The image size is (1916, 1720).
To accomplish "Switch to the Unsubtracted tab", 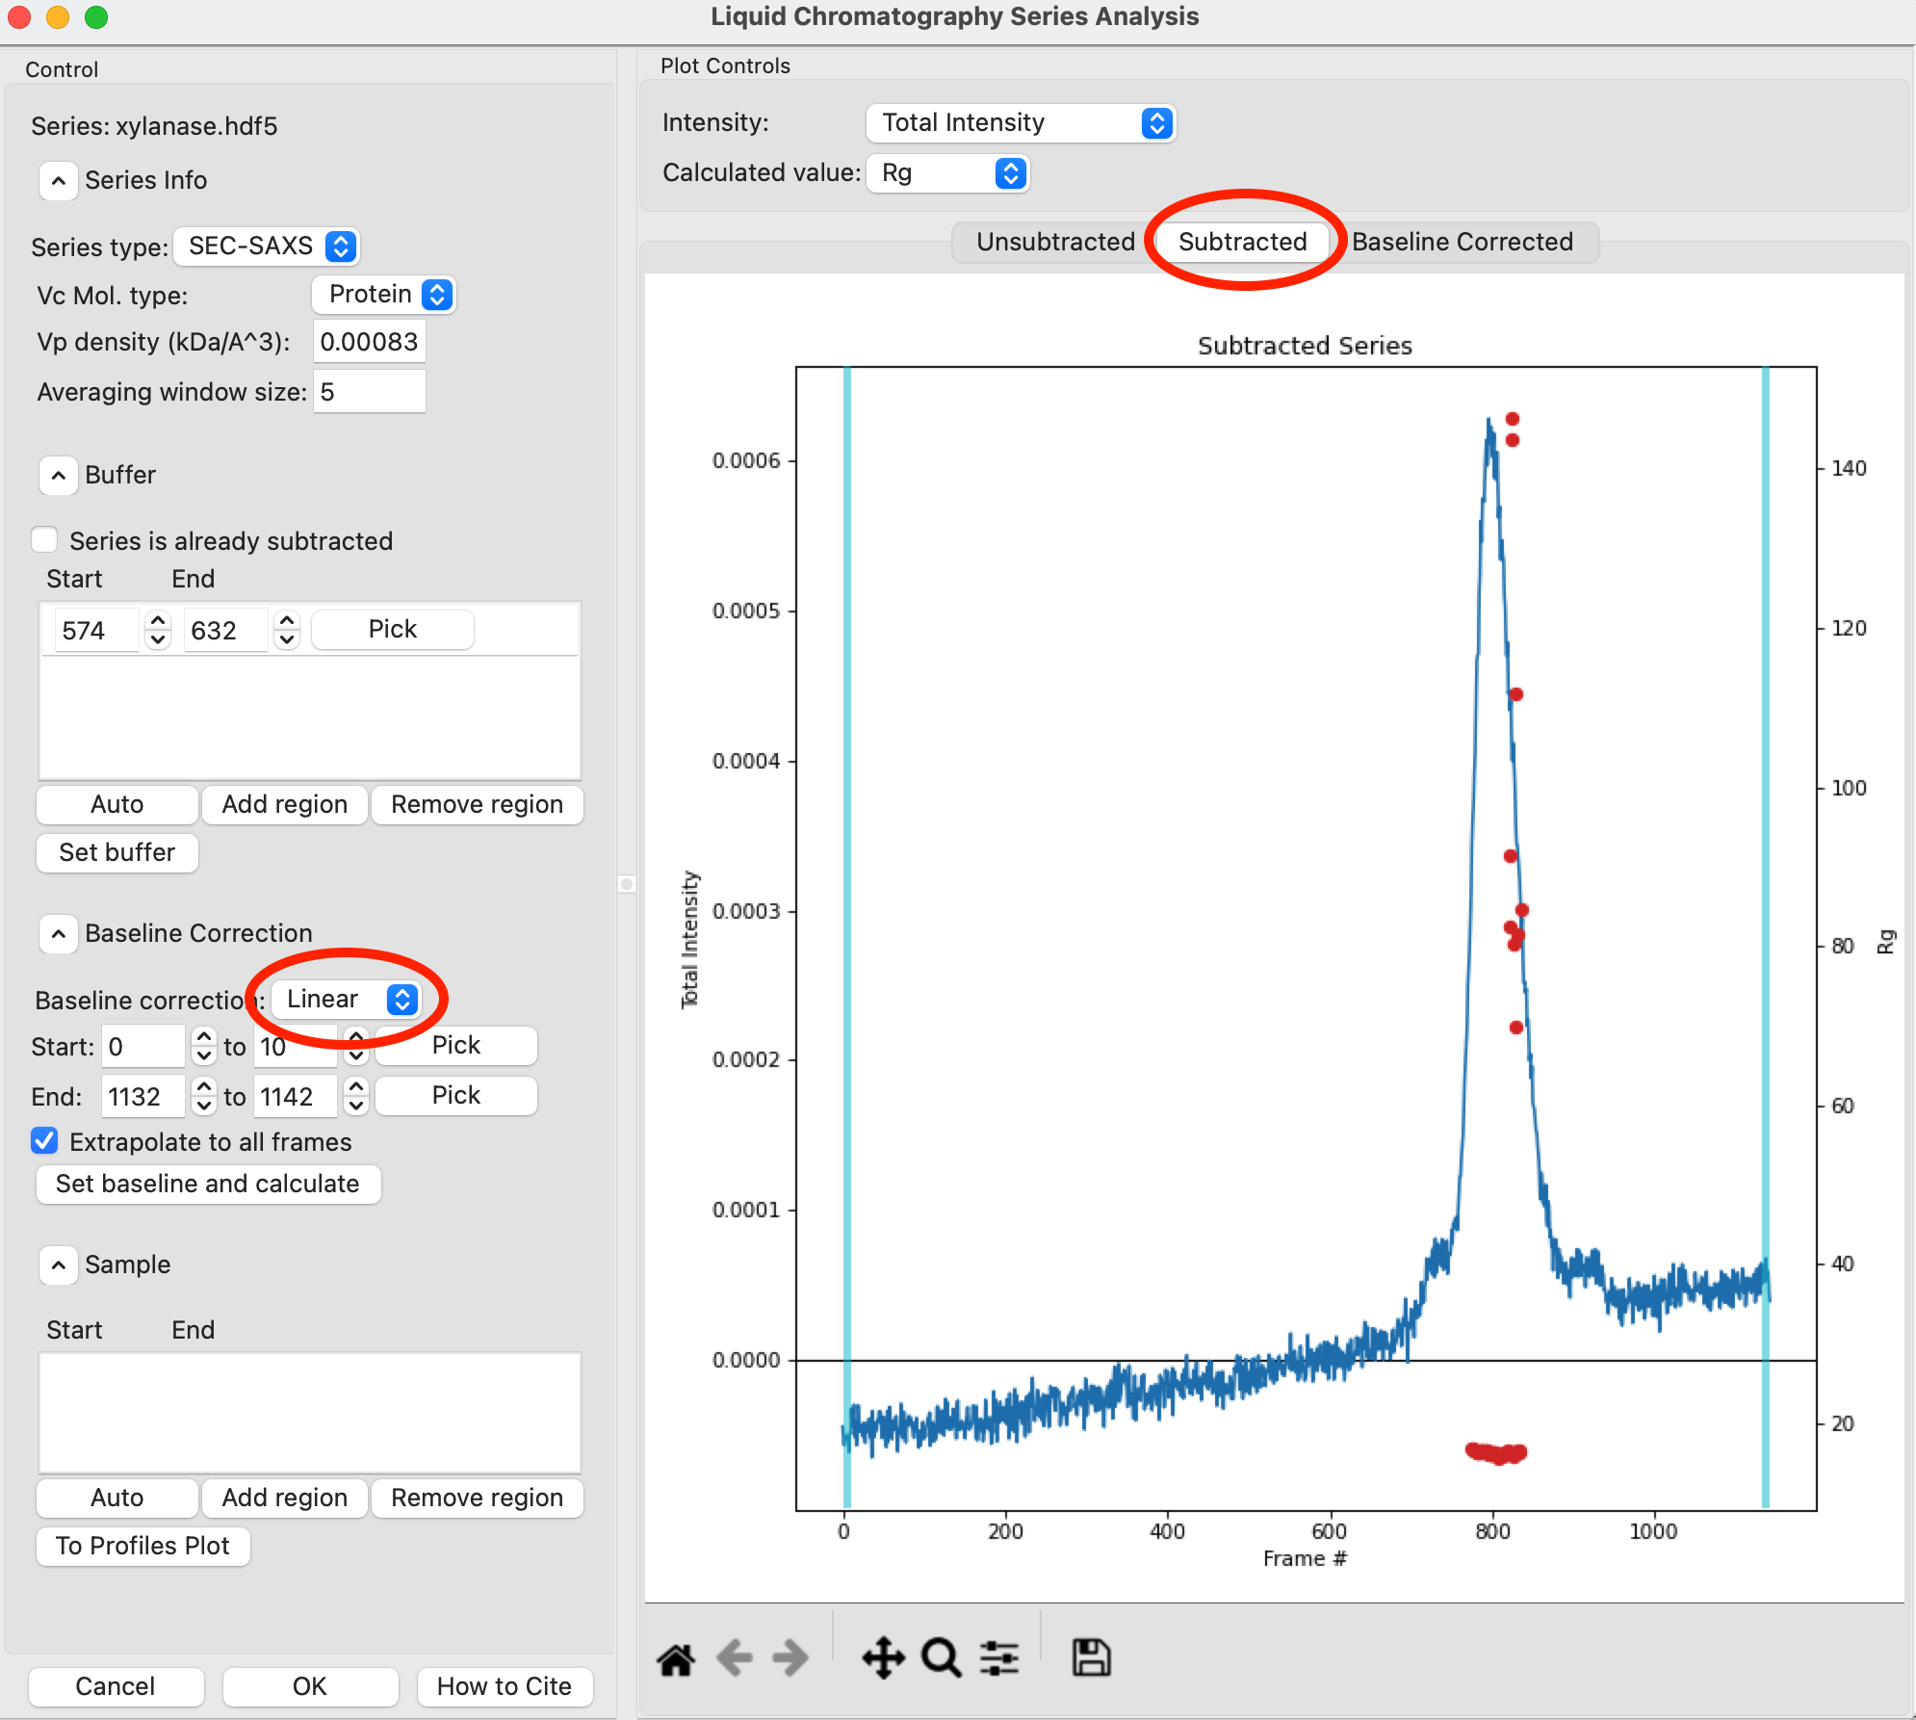I will point(1055,242).
